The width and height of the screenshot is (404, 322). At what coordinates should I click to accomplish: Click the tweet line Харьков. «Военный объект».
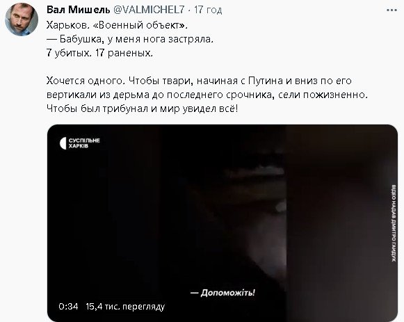pos(118,25)
